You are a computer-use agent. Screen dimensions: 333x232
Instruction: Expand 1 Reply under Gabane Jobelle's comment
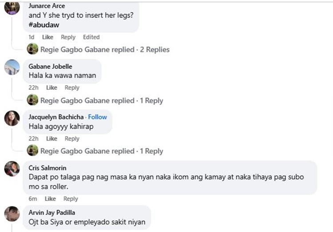(151, 101)
